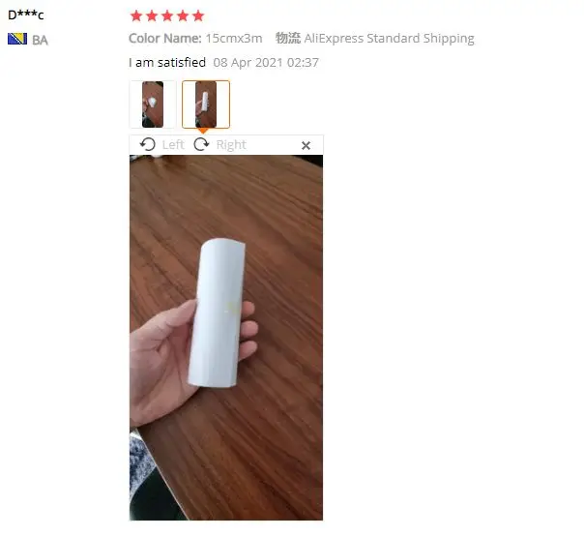Select the "Left" rotate label
Image resolution: width=584 pixels, height=536 pixels.
173,144
